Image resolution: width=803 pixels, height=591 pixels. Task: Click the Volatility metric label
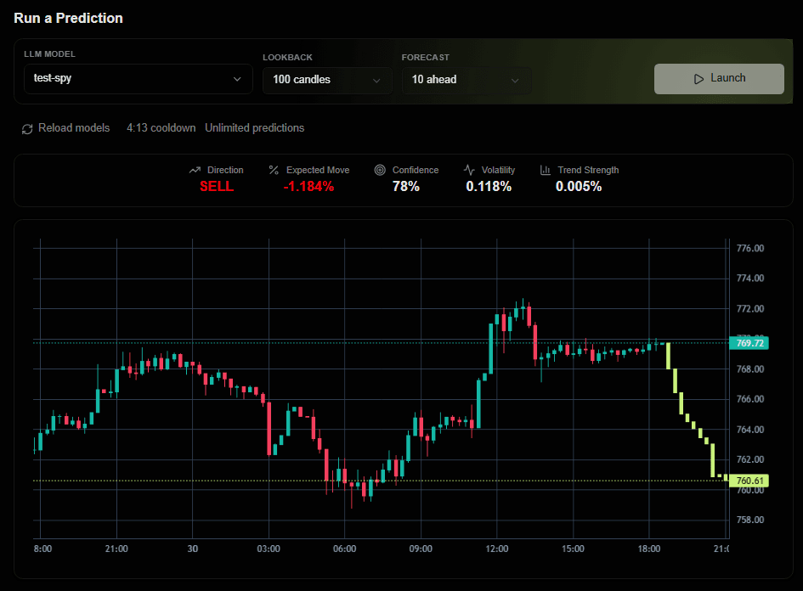pos(498,170)
